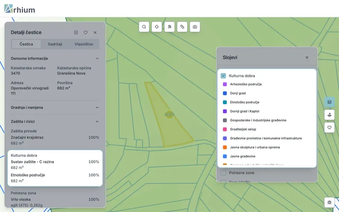Click the Gornji grad i Kaptol legend text
Image resolution: width=339 pixels, height=212 pixels.
pyautogui.click(x=245, y=111)
